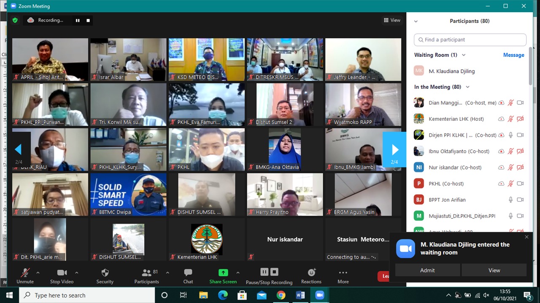Stop the camera video
This screenshot has height=303, width=540.
[62, 273]
